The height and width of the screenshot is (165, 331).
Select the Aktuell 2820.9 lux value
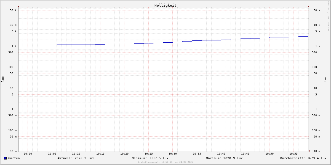[x=76, y=158]
